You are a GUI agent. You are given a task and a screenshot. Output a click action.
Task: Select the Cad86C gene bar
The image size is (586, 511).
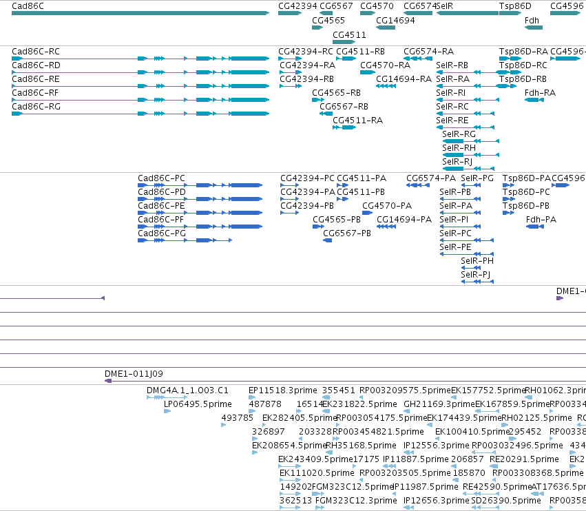(140, 13)
